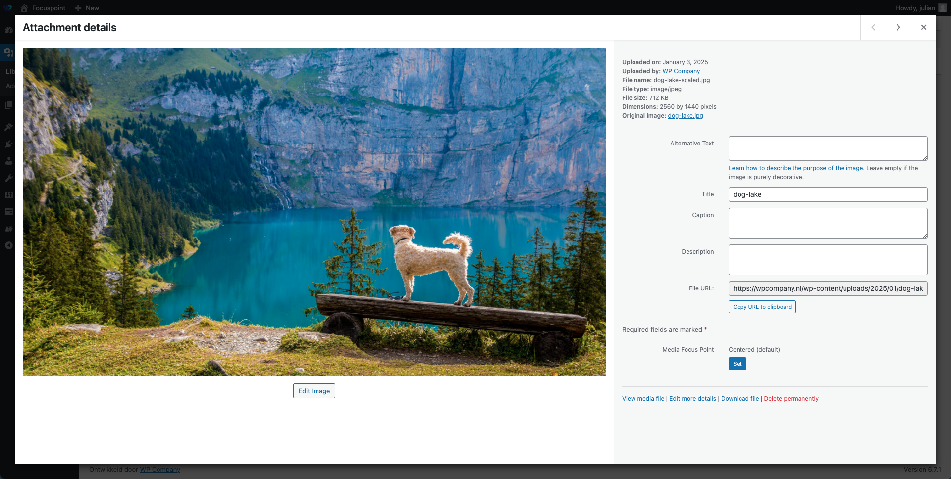Click the Edit more details link
The image size is (951, 479).
692,399
